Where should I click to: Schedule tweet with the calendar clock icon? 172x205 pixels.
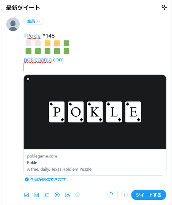click(x=67, y=195)
